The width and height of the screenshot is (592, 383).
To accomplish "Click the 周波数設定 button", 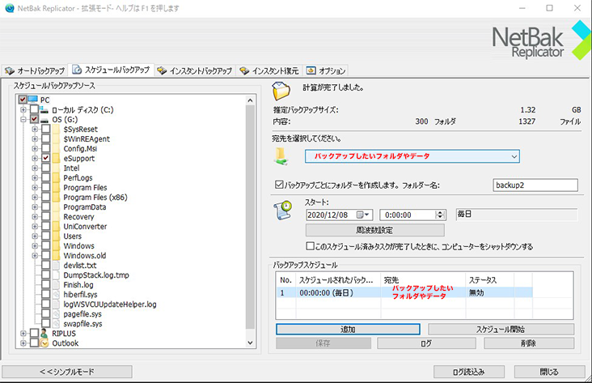I will 375,230.
